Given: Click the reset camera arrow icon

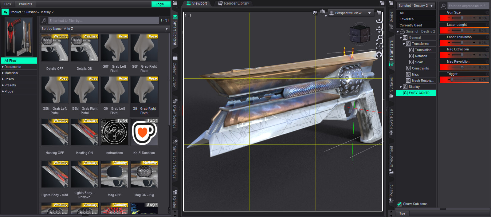Looking at the screenshot, I should [379, 55].
